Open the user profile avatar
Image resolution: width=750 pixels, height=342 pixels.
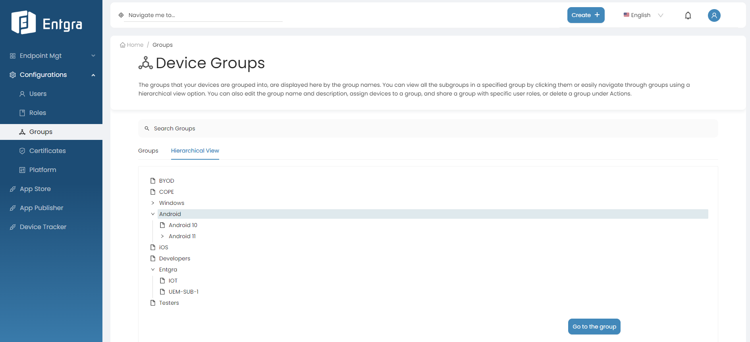point(714,15)
